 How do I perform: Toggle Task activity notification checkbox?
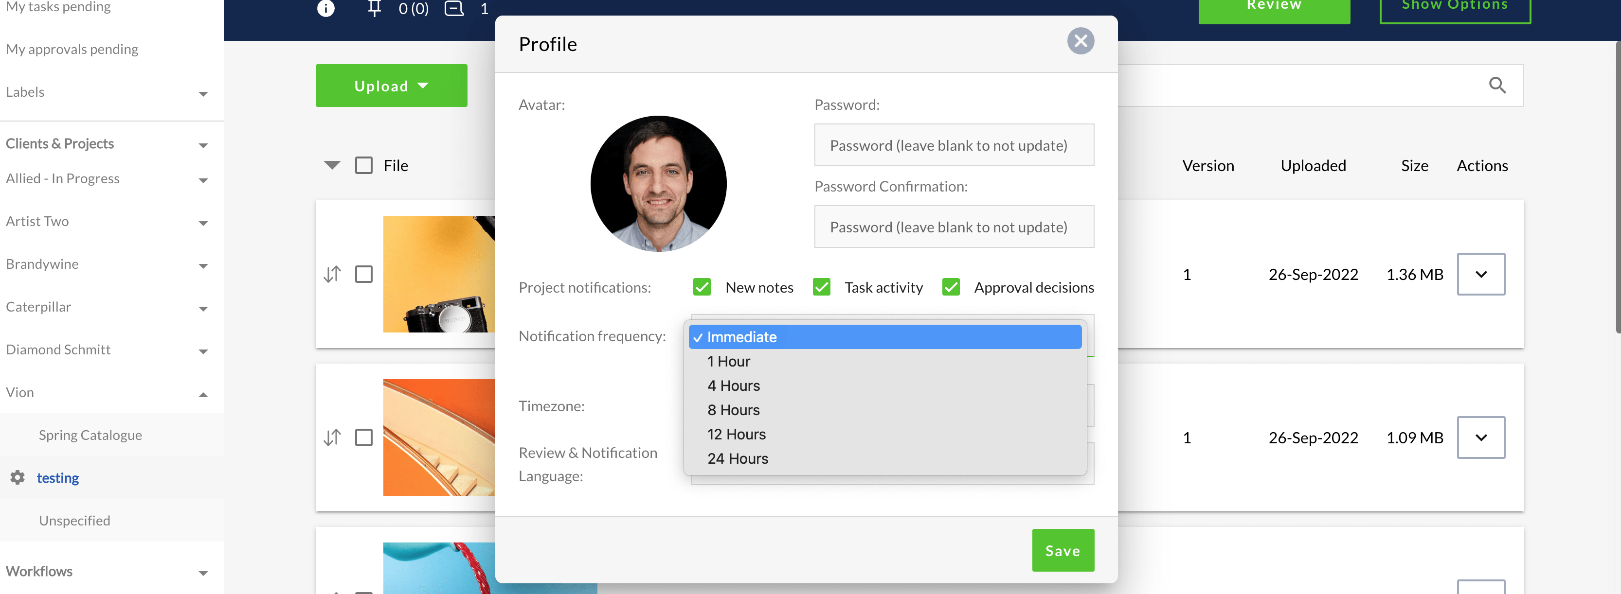tap(821, 287)
